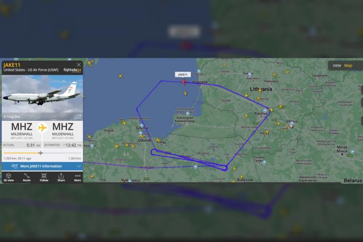
Task: Click the airport pin near Kaliningrad
Action: (188, 114)
